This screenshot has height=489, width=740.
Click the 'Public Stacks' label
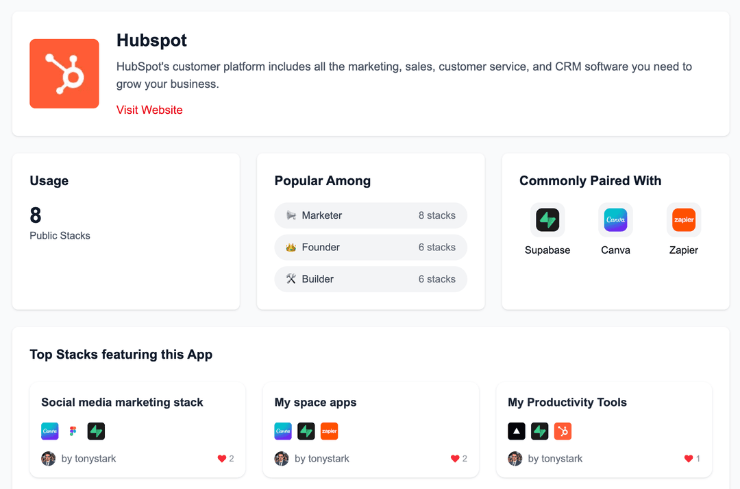60,235
